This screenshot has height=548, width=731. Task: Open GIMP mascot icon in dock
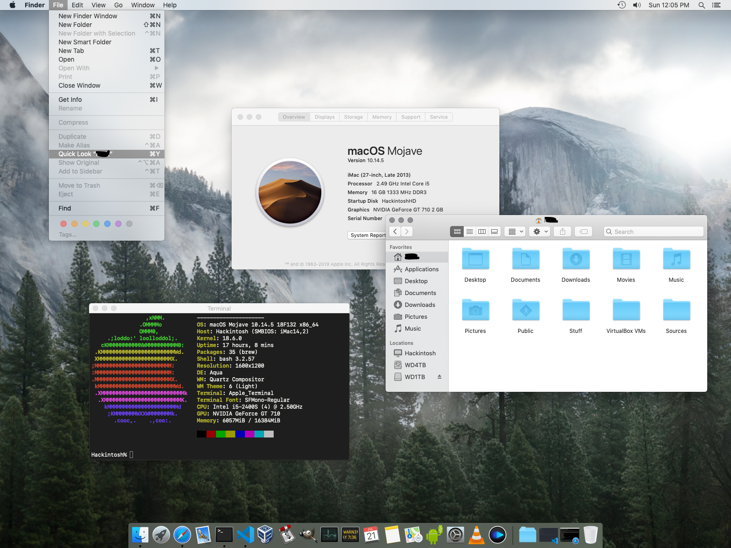[x=308, y=535]
